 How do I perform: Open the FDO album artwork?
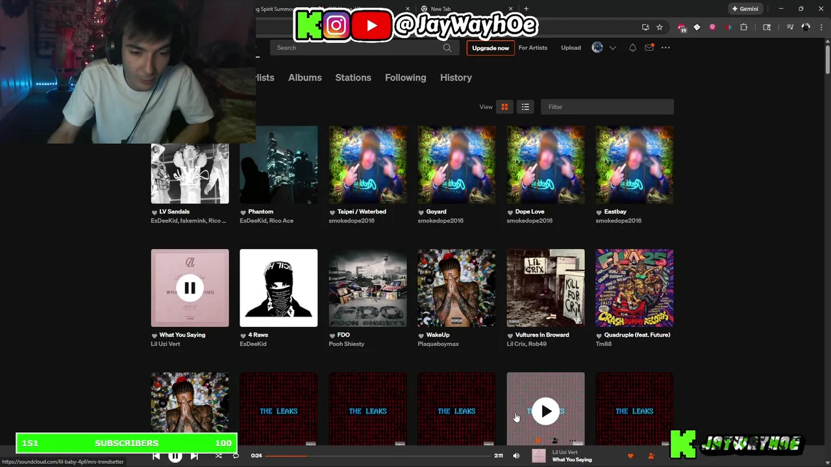click(367, 288)
